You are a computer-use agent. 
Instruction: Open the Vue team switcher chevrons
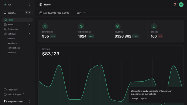(x=29, y=5)
